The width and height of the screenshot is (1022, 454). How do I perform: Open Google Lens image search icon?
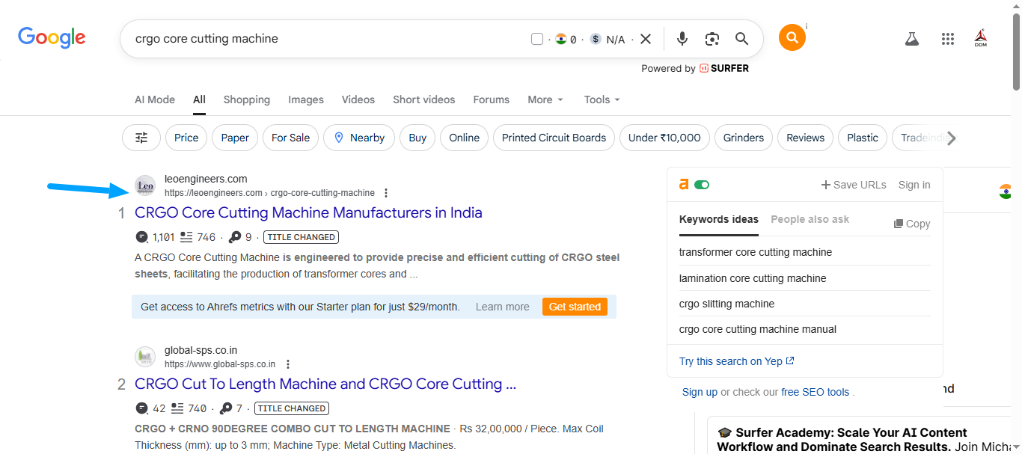[712, 39]
